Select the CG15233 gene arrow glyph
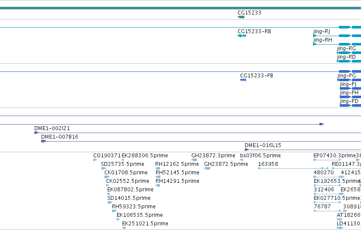The height and width of the screenshot is (230, 361). (241, 17)
